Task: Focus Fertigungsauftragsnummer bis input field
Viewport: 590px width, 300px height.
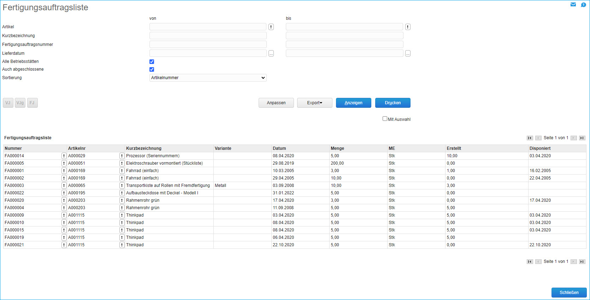Action: [344, 45]
